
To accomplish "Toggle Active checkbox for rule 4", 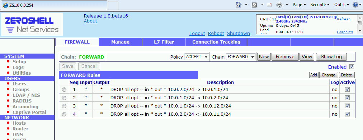I will (x=347, y=114).
